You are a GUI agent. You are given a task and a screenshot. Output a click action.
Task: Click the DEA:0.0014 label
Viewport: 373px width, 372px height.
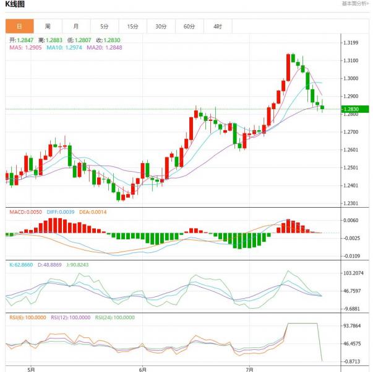point(93,212)
